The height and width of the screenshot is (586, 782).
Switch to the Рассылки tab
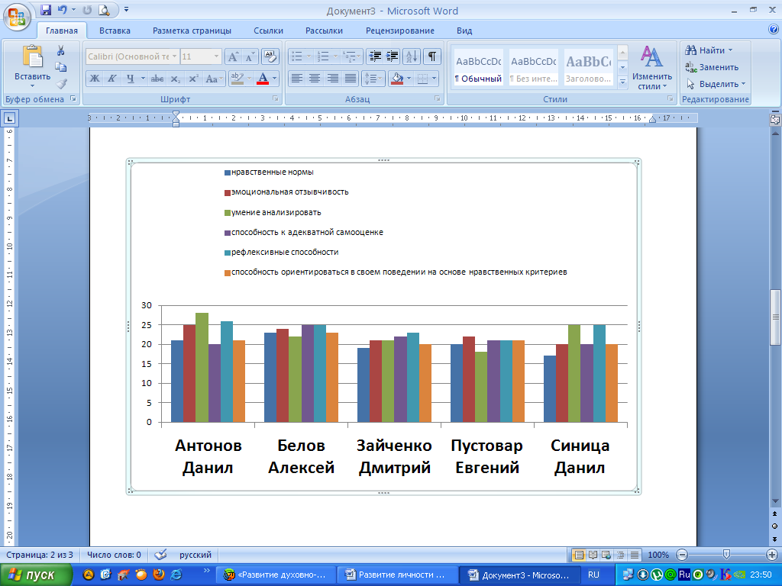point(324,31)
